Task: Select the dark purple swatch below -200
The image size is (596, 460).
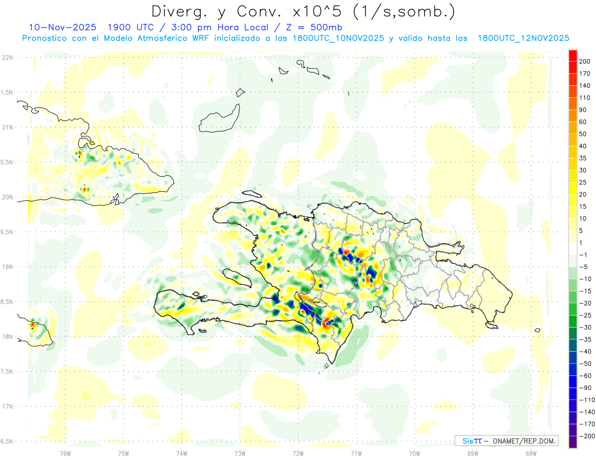Action: (x=573, y=442)
